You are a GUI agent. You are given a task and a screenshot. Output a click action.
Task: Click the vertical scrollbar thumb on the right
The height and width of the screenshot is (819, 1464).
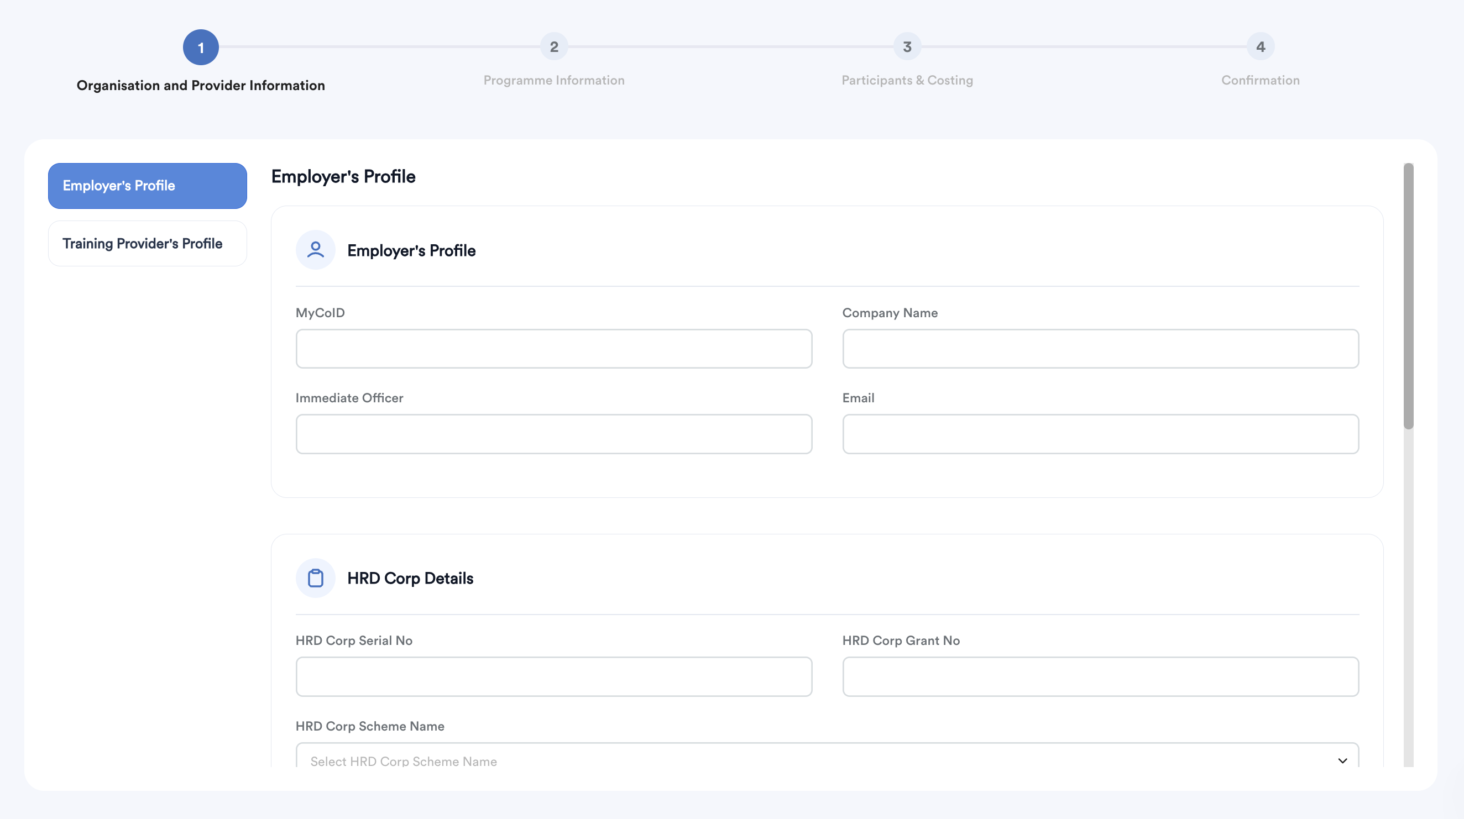1408,295
